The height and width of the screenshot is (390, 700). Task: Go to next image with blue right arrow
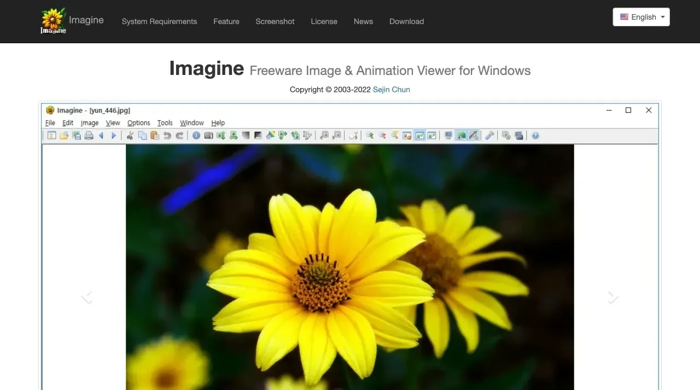pos(114,136)
